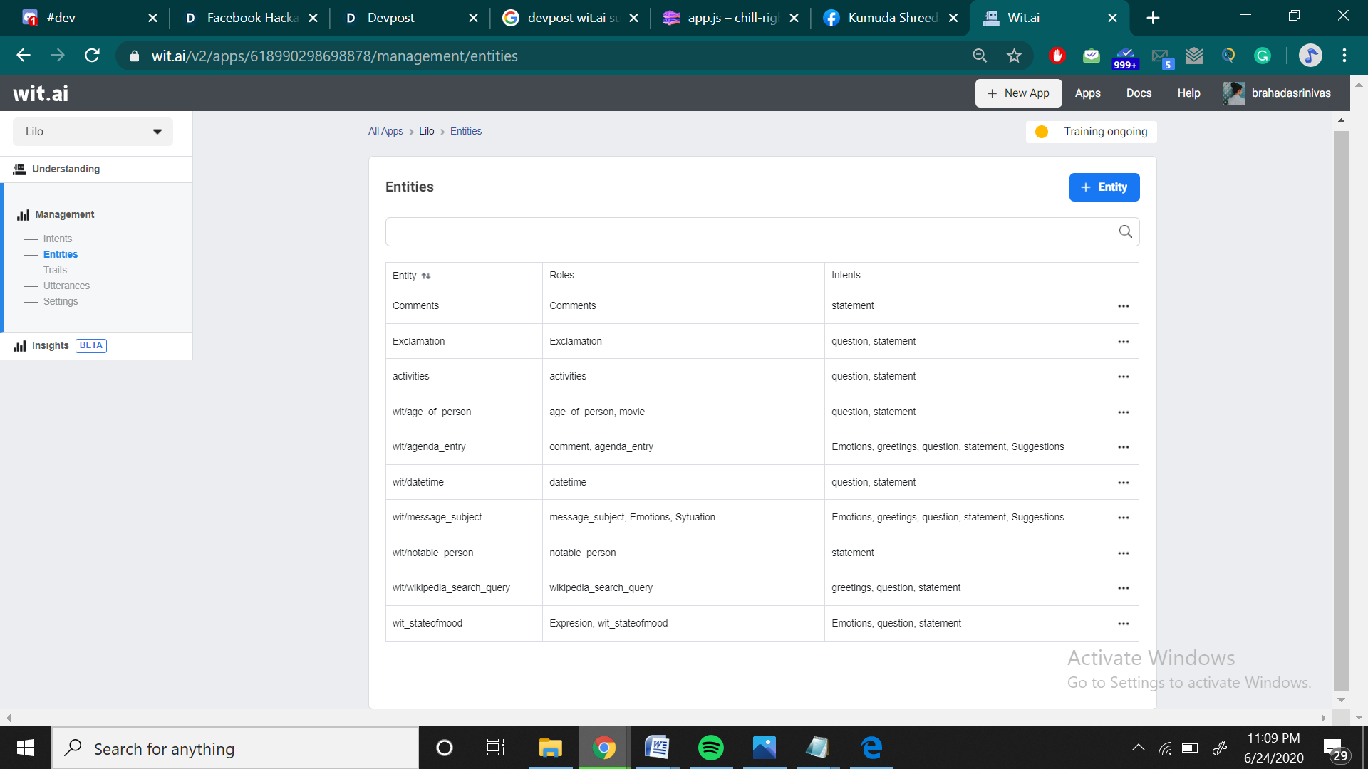
Task: Open three-dot menu for wit/datetime row
Action: tap(1123, 483)
